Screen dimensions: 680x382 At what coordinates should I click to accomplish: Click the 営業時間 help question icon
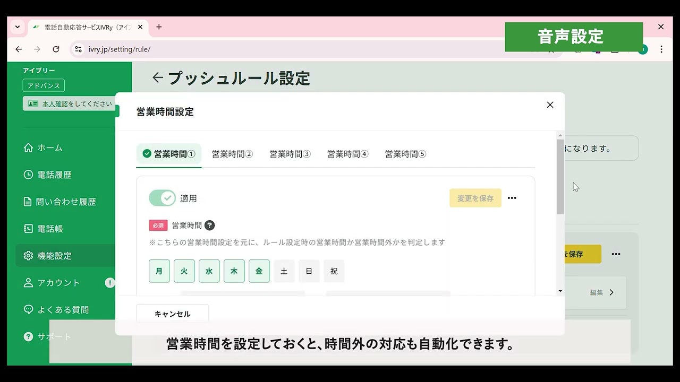pyautogui.click(x=209, y=225)
